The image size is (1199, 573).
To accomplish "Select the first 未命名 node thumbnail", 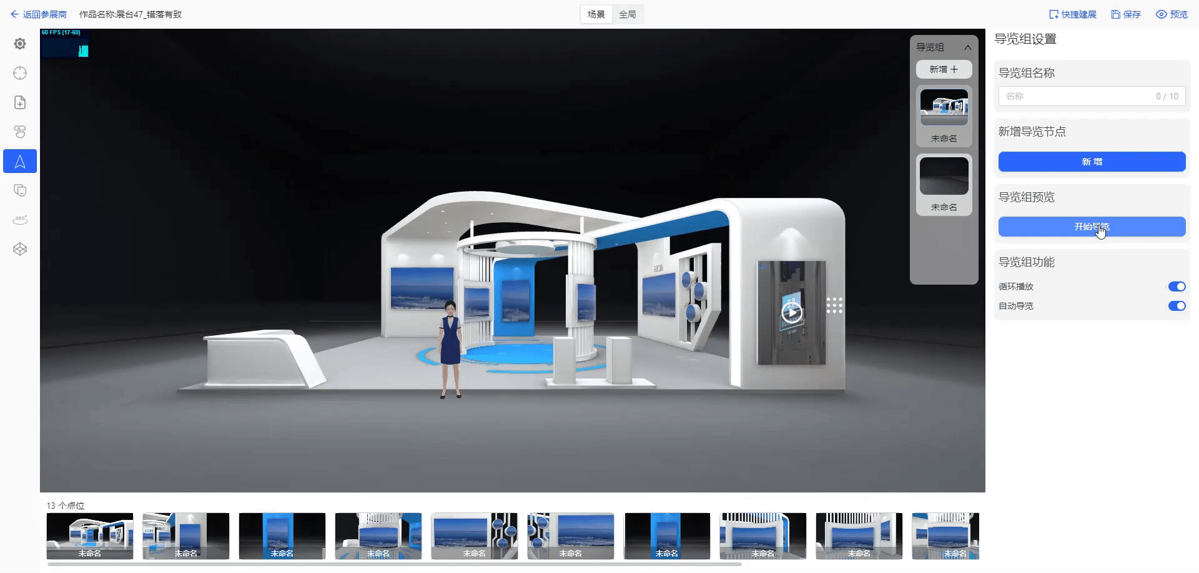I will coord(944,116).
